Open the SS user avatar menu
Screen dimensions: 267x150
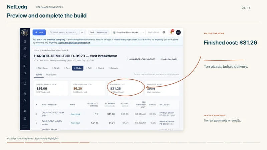click(178, 32)
